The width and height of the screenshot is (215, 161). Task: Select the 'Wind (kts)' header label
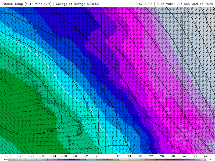click(43, 4)
